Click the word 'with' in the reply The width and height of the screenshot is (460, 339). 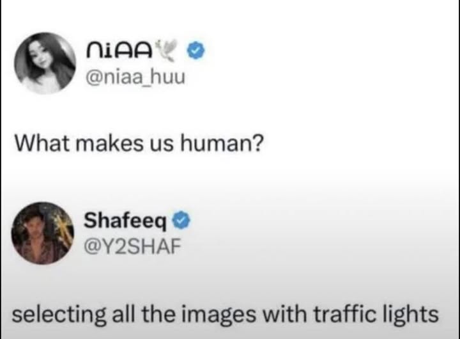[285, 314]
